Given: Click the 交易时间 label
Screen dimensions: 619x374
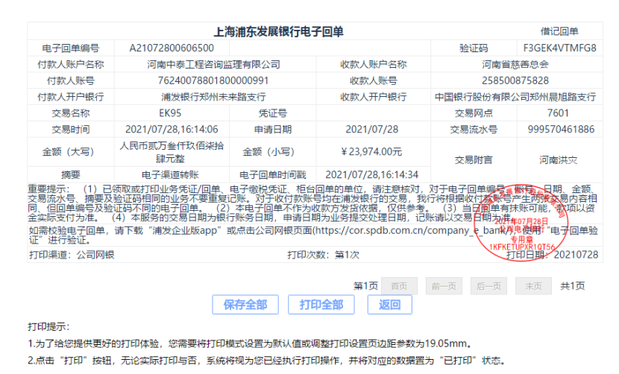Looking at the screenshot, I should pos(71,129).
